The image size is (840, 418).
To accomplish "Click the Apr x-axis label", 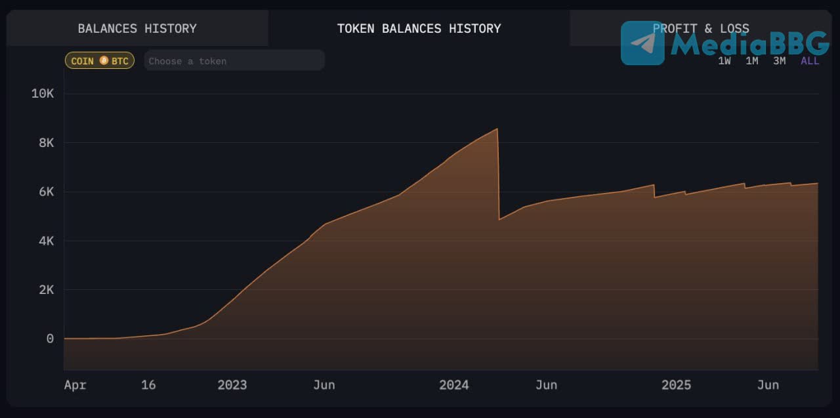I will (75, 385).
